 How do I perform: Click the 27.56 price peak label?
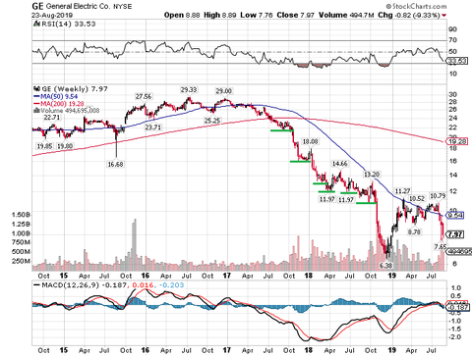pos(144,96)
